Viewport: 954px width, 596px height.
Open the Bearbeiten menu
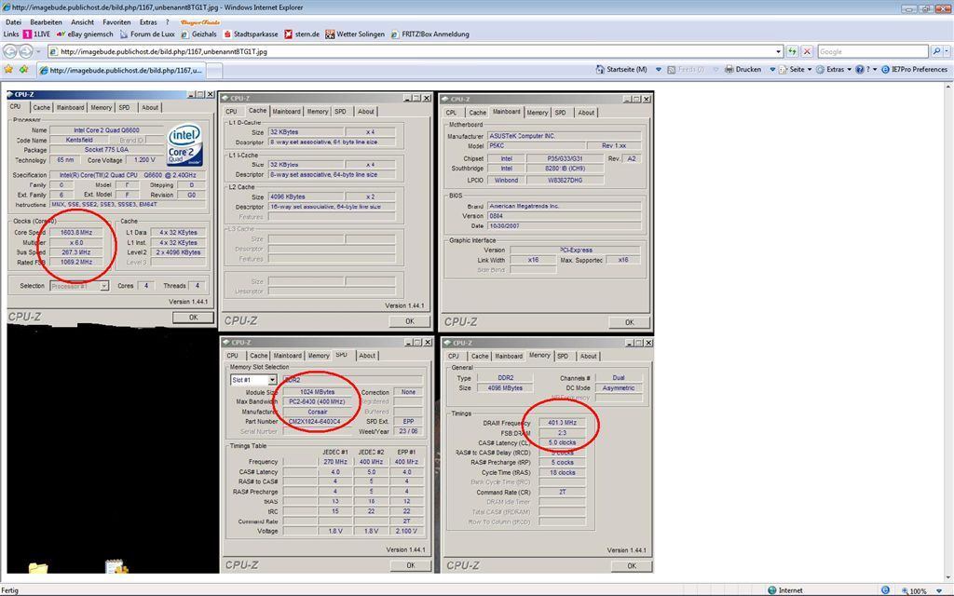[x=47, y=22]
